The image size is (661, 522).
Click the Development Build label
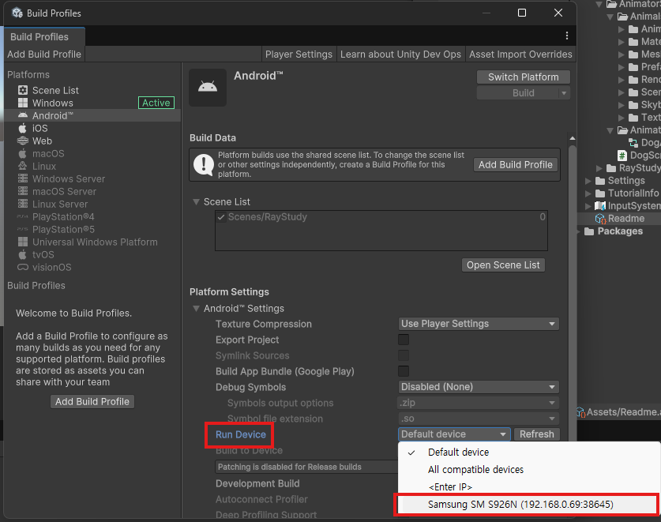[x=257, y=483]
